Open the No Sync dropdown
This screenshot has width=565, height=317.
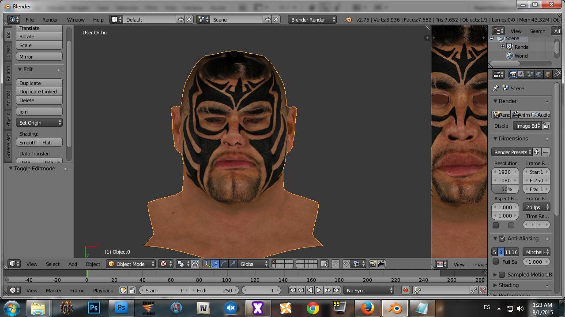pos(369,290)
